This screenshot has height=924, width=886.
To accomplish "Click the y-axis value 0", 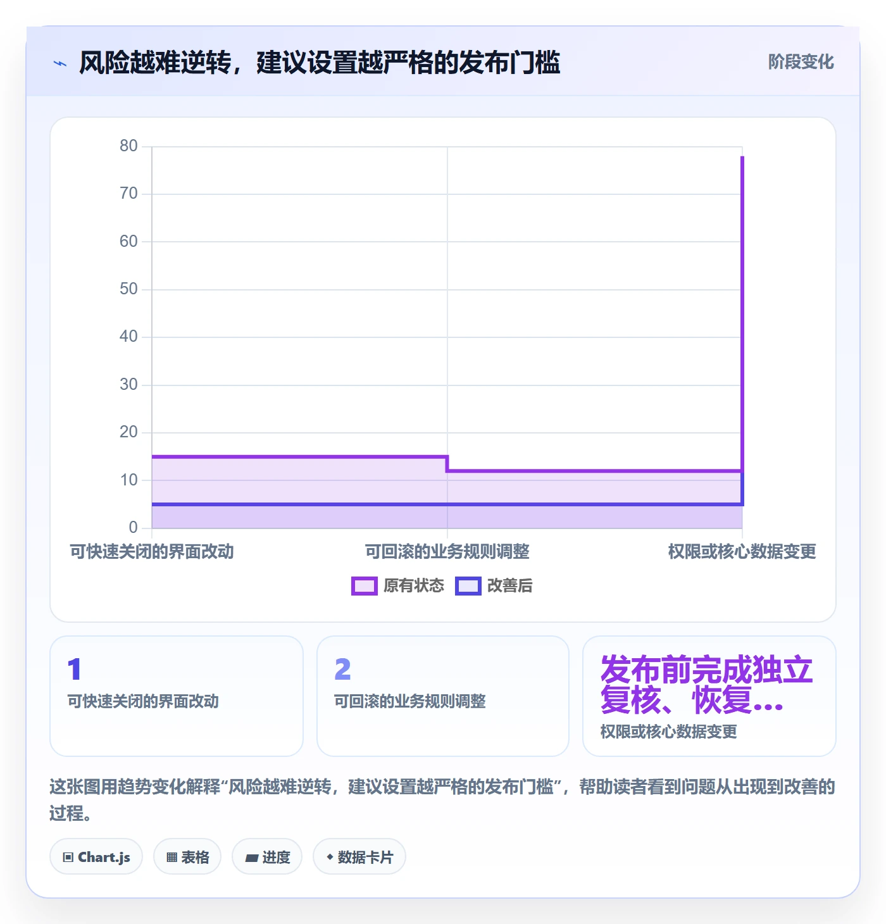I will click(x=133, y=527).
